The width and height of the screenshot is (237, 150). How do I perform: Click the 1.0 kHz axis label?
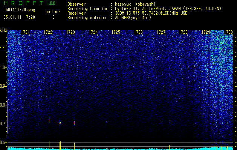[3, 67]
